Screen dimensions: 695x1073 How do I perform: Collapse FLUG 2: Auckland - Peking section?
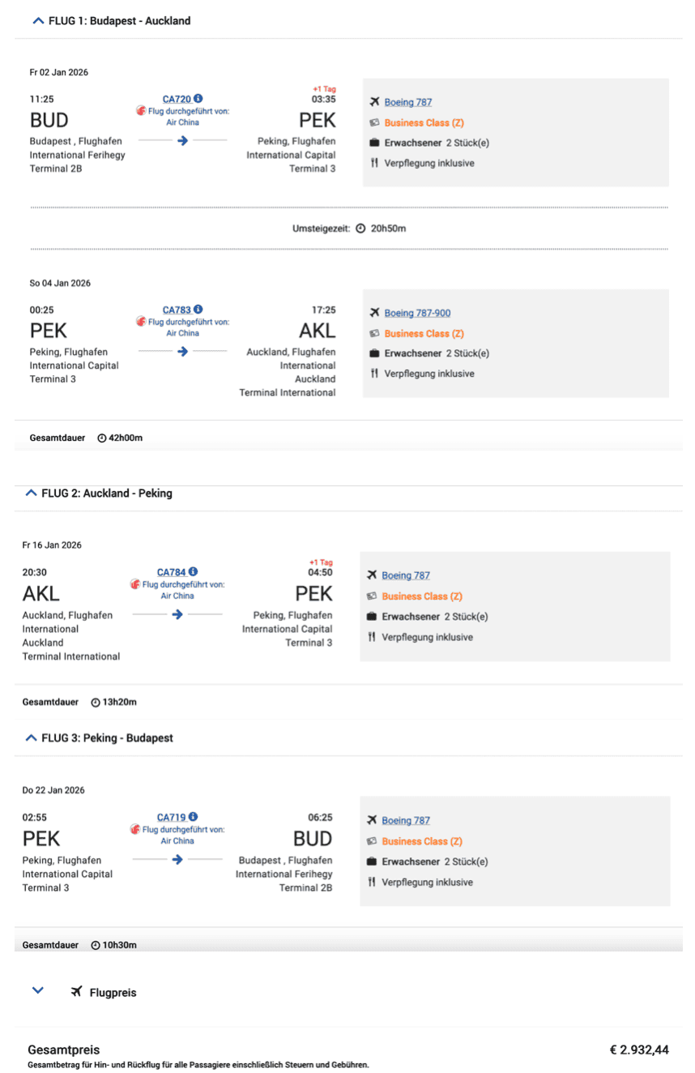[x=31, y=493]
